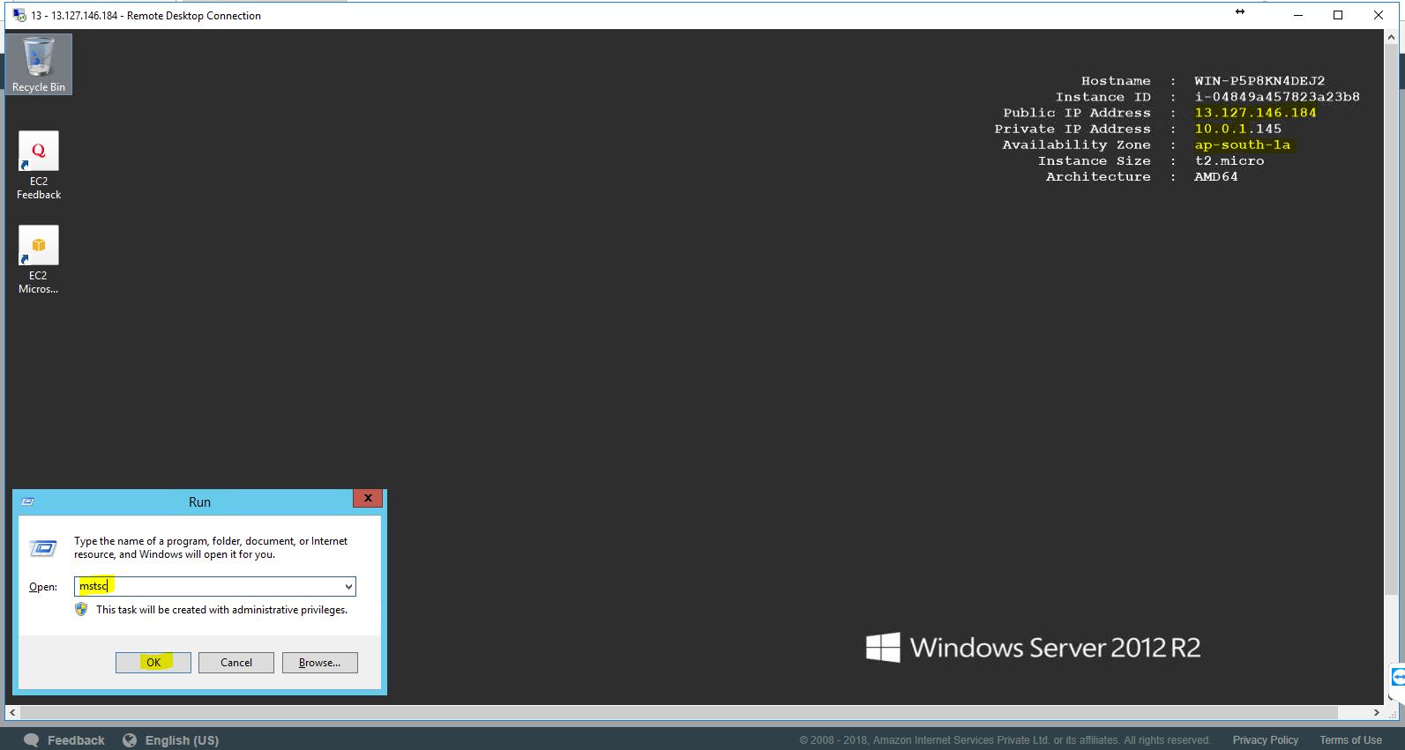The width and height of the screenshot is (1405, 750).
Task: Click the blue icon at right edge
Action: [1398, 677]
